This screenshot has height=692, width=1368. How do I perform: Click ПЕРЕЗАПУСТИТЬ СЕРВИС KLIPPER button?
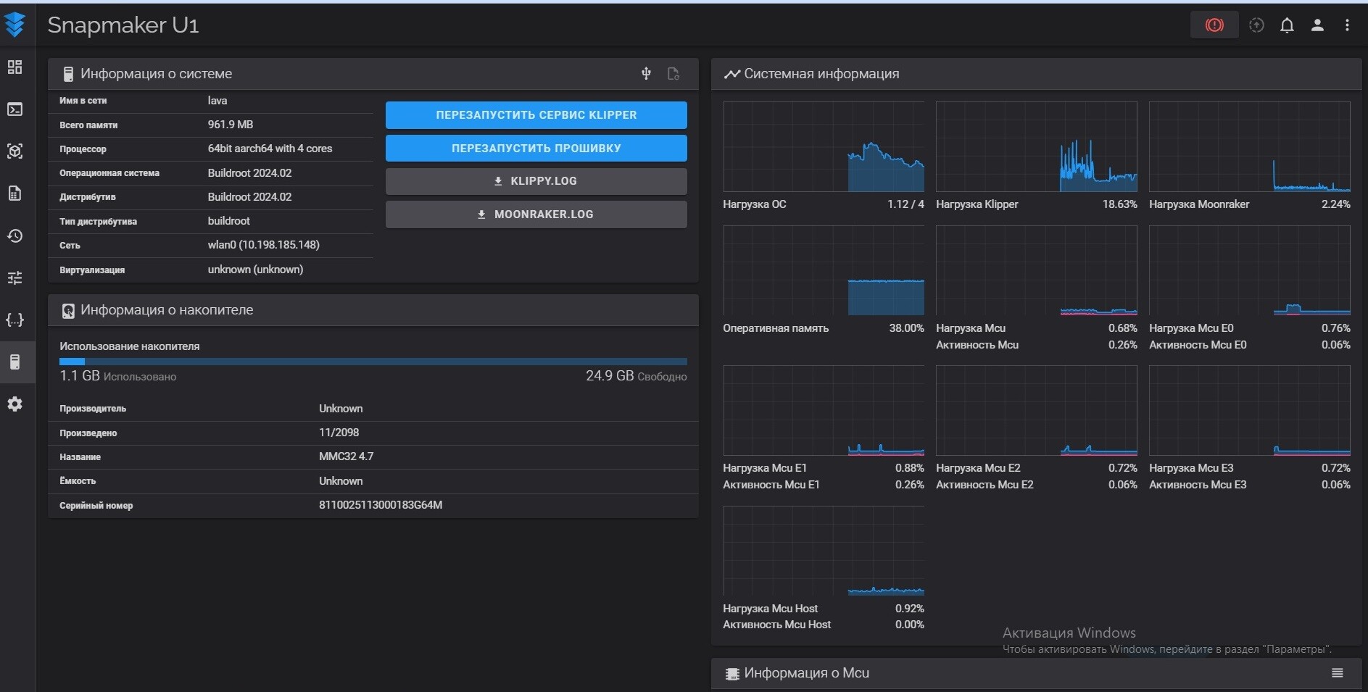[x=536, y=115]
